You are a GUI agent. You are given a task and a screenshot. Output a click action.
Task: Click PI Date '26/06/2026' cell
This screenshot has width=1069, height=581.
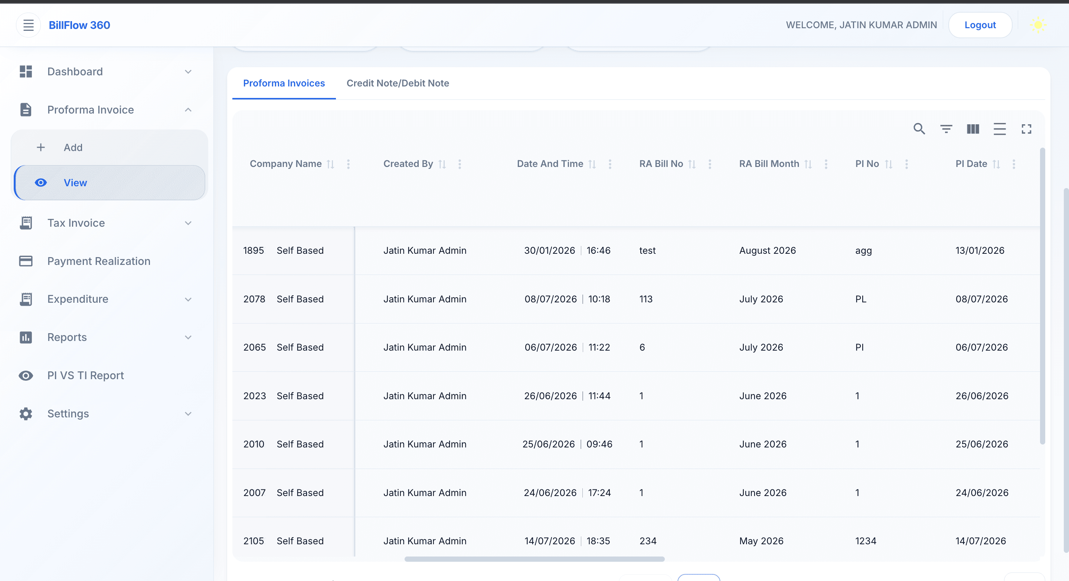click(982, 395)
